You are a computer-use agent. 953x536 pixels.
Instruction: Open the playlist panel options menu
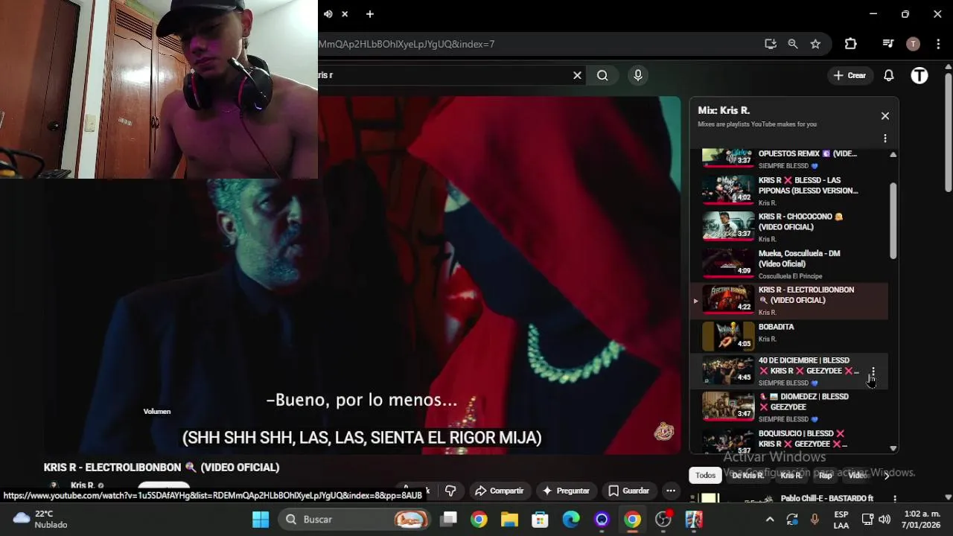(885, 138)
